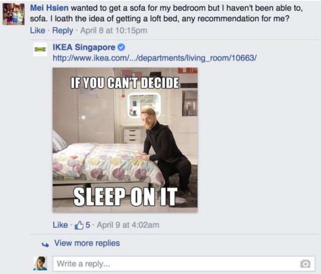Open the April 8 at 10:15pm timestamp
This screenshot has height=274, width=321.
(114, 31)
